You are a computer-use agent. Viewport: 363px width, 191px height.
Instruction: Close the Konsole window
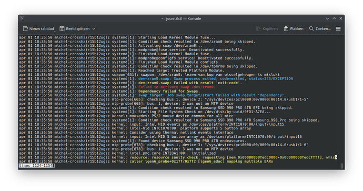pyautogui.click(x=341, y=18)
